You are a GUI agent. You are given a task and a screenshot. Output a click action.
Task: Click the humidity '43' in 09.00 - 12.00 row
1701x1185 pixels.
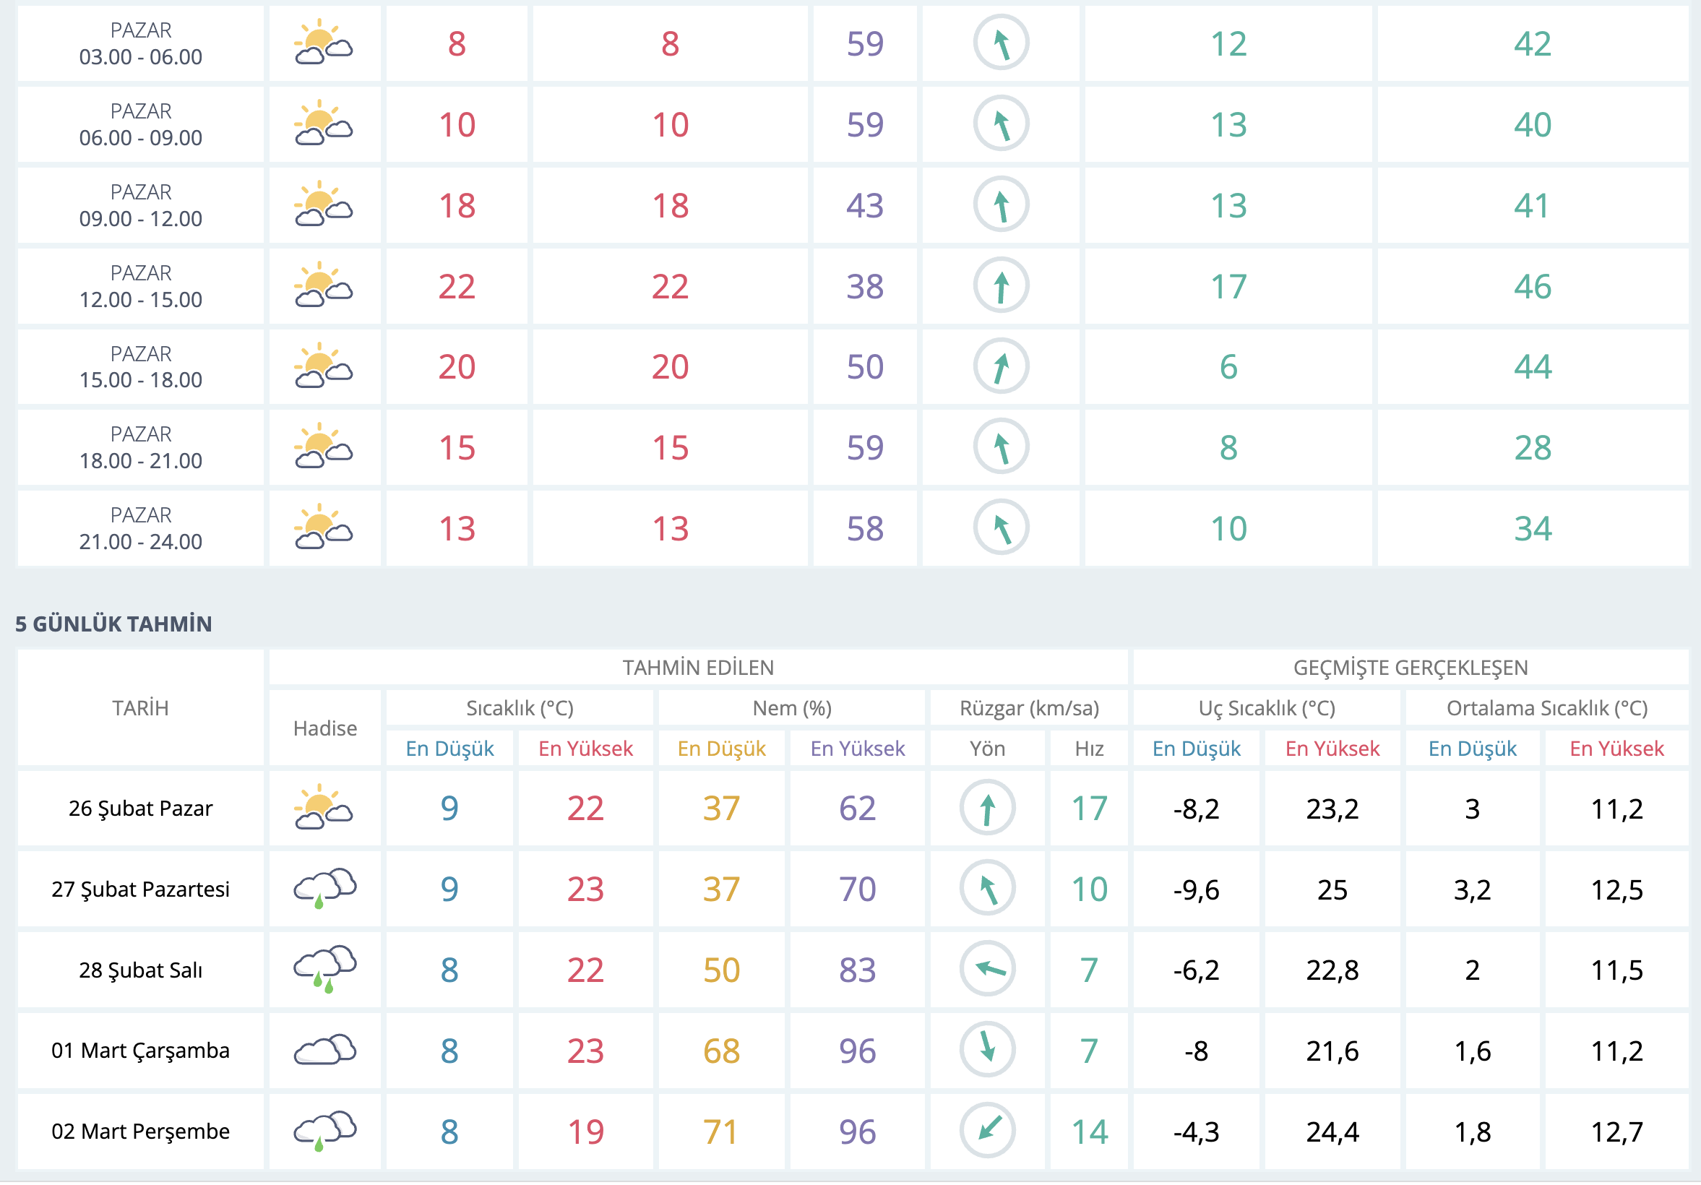pos(864,206)
